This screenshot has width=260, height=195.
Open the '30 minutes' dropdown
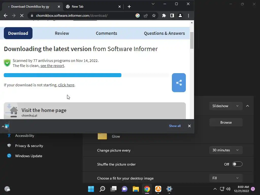[x=226, y=150]
